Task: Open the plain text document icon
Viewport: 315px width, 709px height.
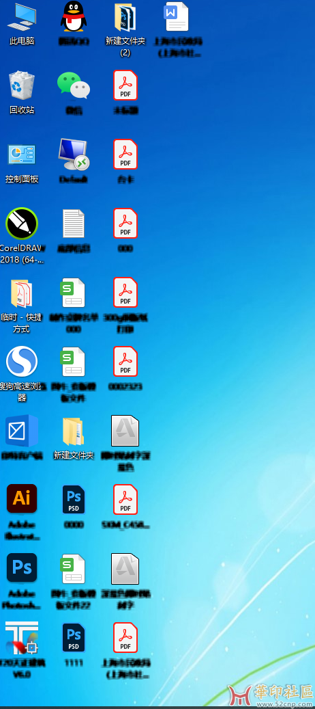Action: pos(74,224)
